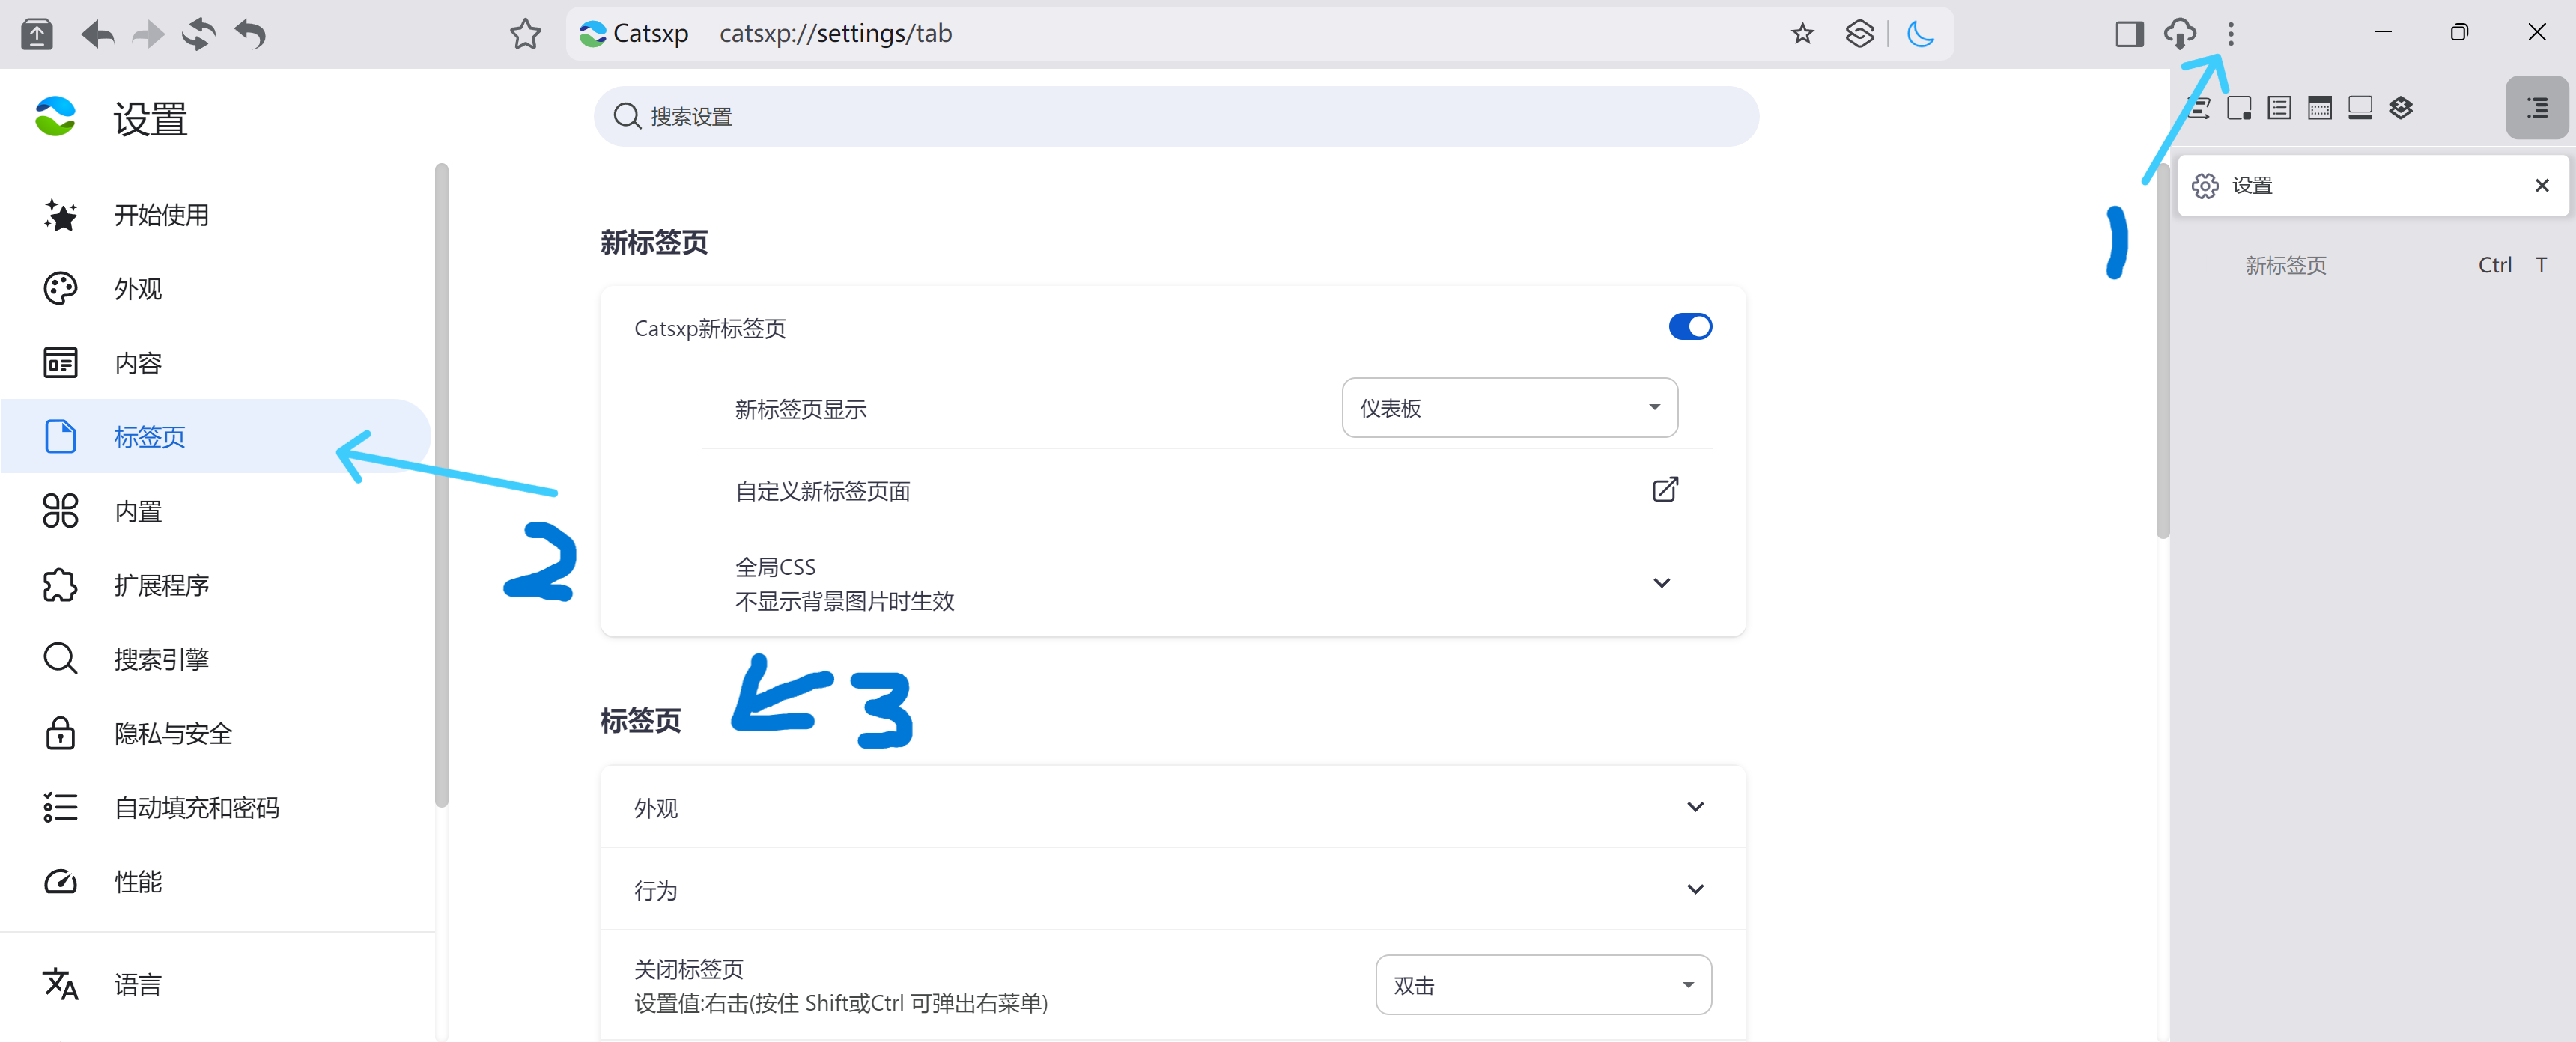Expand the 行为 row
This screenshot has height=1042, width=2576.
[1172, 890]
